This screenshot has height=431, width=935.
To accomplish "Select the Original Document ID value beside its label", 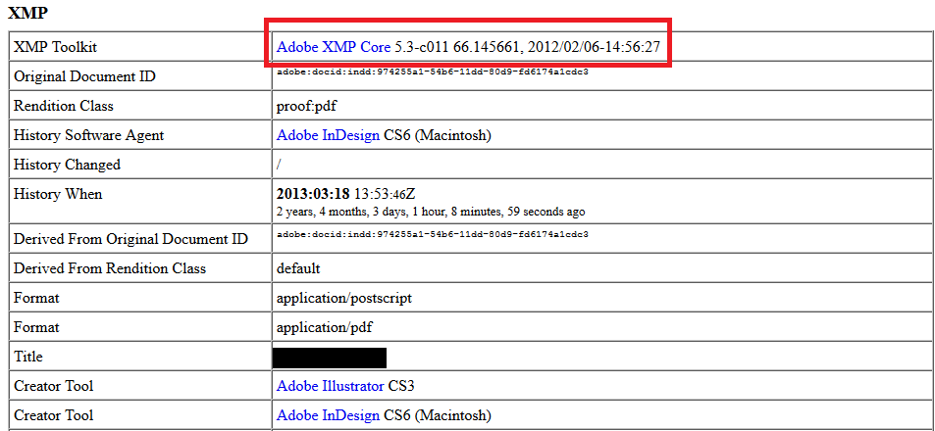I will pyautogui.click(x=433, y=72).
